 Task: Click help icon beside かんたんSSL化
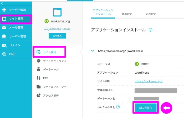point(118,107)
